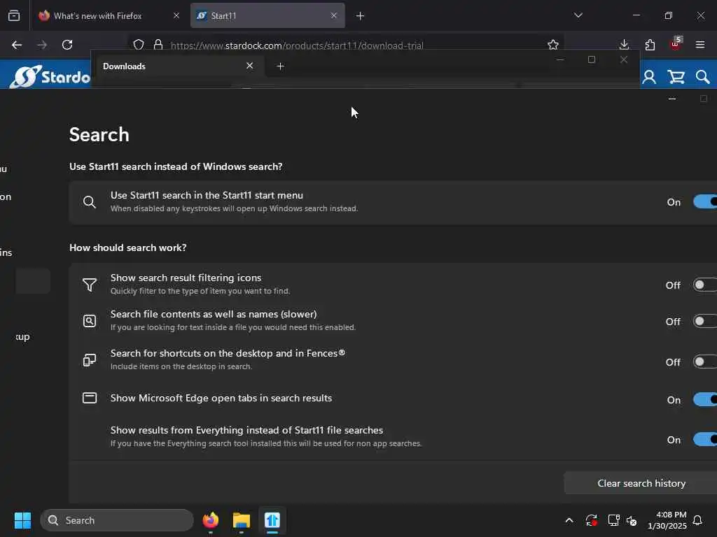Open the Firefox hamburger application menu
Screen dimensions: 717x537
pyautogui.click(x=700, y=45)
